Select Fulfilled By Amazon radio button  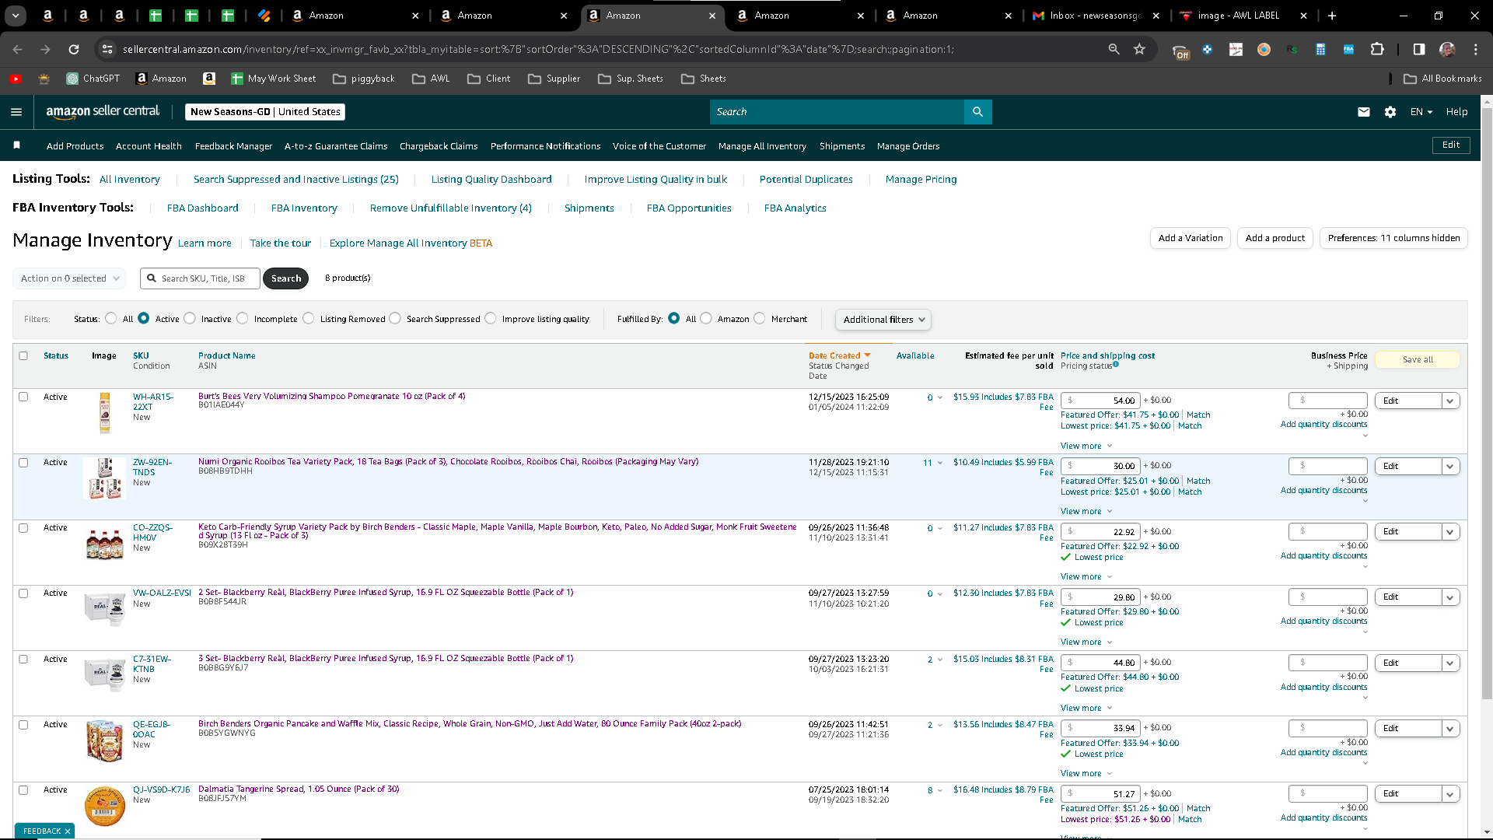pyautogui.click(x=706, y=318)
